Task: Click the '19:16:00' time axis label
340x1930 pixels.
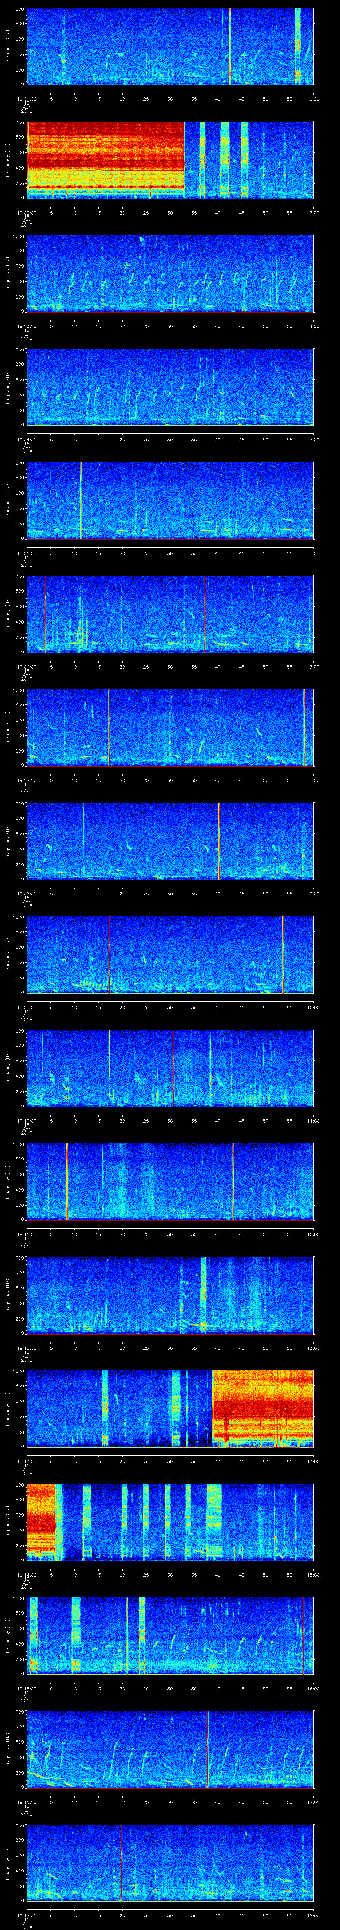Action: 27,1802
